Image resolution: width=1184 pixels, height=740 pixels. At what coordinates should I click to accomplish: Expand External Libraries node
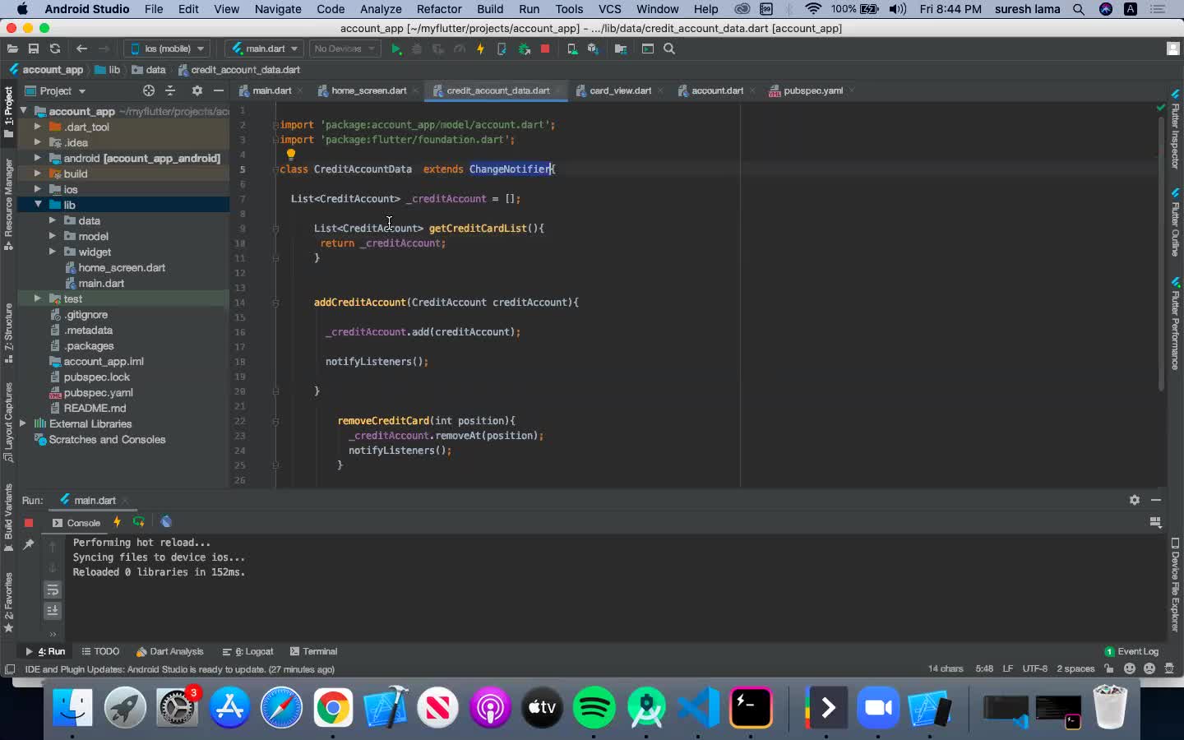23,423
